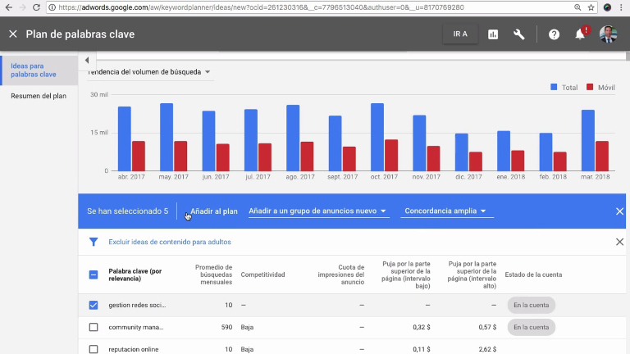The height and width of the screenshot is (354, 630).
Task: Open the Chrome menu dots
Action: coord(621,7)
